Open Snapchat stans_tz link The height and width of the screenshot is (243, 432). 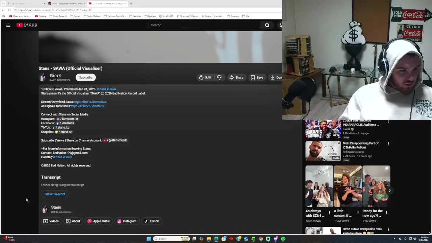click(63, 132)
